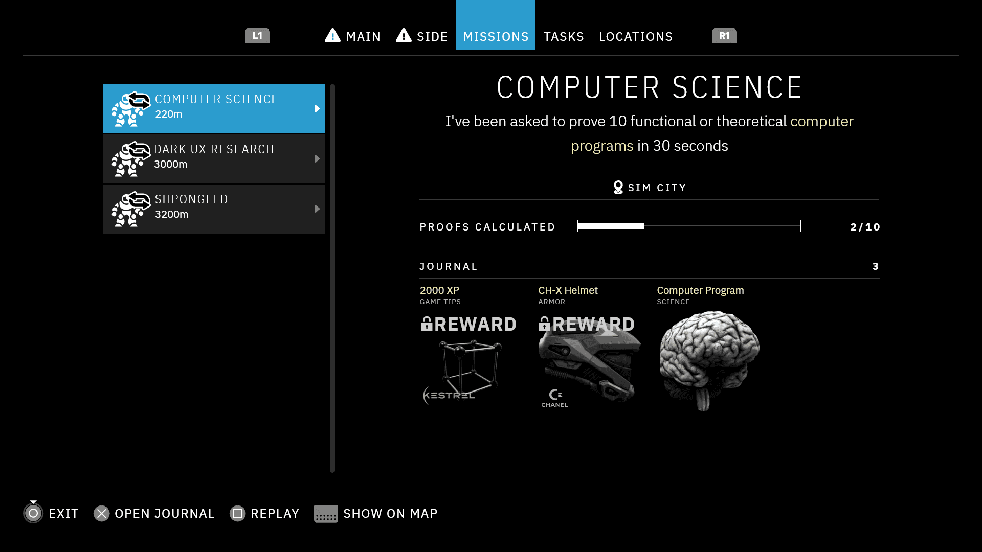Viewport: 982px width, 552px height.
Task: Select the Shpongled mission name
Action: tap(191, 199)
